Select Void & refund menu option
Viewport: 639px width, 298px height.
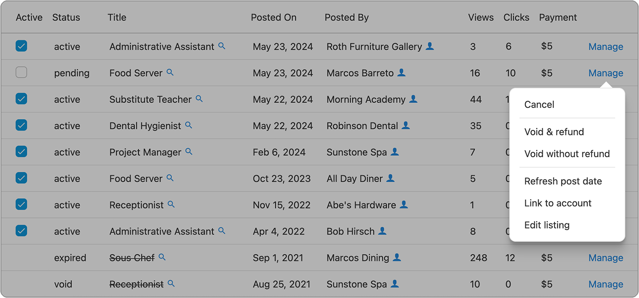coord(554,132)
